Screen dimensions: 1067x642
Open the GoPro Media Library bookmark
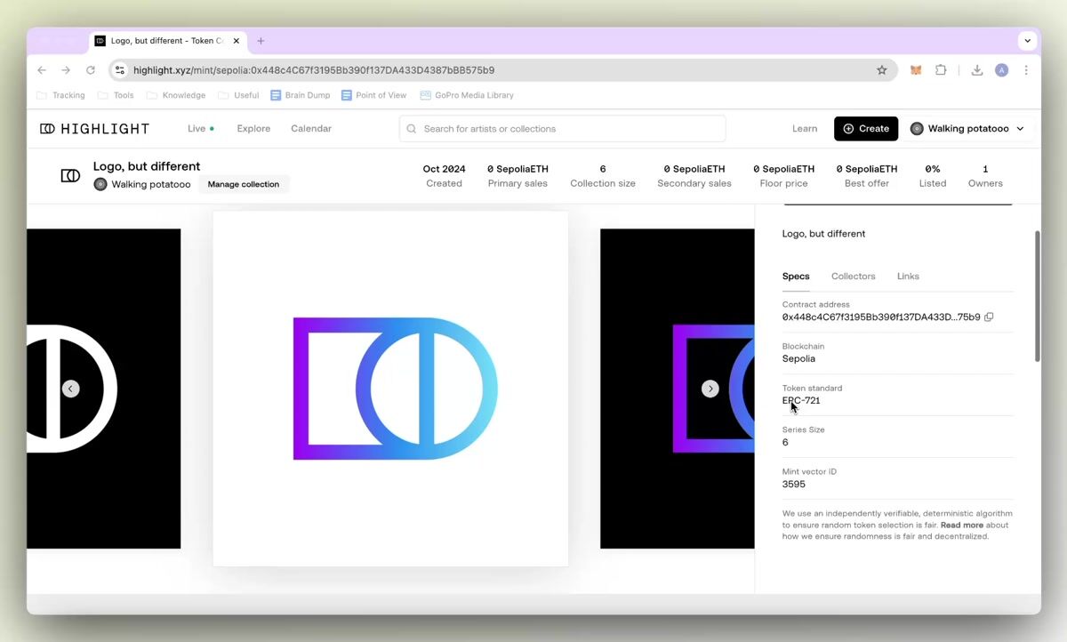point(467,95)
